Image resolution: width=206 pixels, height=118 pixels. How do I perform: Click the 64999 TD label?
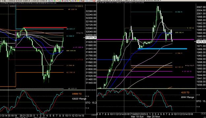coord(77,94)
